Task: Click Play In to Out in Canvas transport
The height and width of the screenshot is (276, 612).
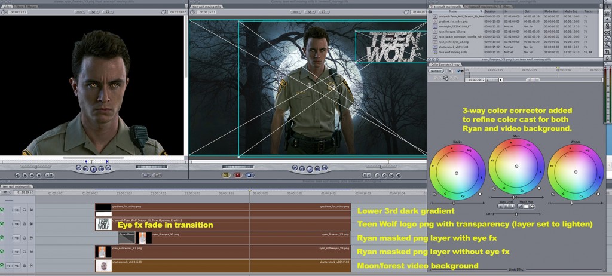Action: [302, 168]
